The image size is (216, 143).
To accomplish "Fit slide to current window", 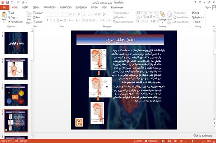I will (x=214, y=141).
